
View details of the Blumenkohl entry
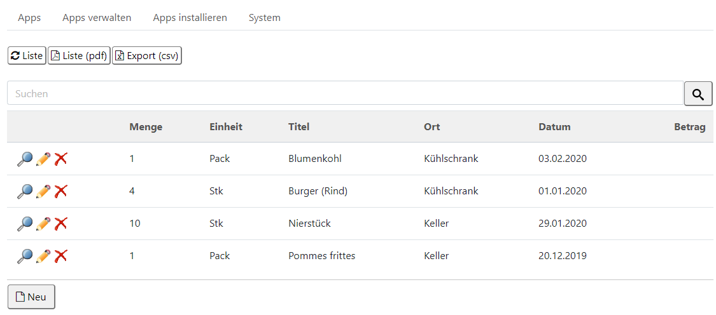click(25, 159)
